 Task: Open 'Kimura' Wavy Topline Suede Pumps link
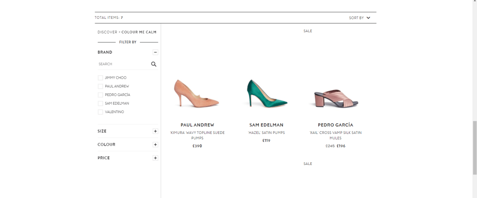click(x=197, y=135)
